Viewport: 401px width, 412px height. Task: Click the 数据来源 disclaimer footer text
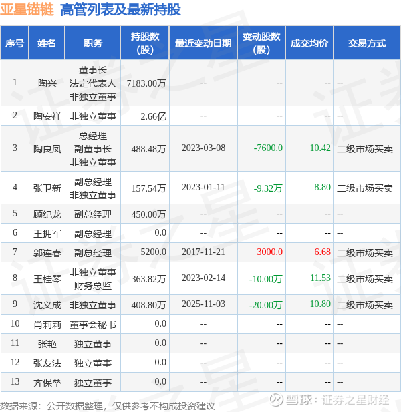point(108,406)
